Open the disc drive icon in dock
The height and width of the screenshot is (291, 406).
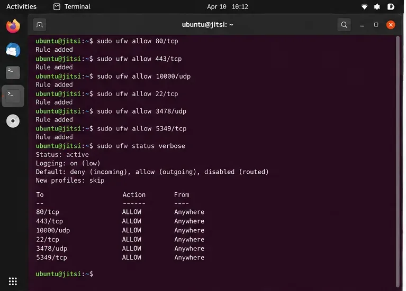tap(13, 121)
